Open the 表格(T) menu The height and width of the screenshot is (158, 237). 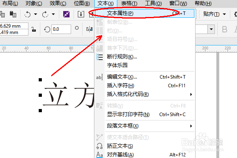pyautogui.click(x=129, y=3)
